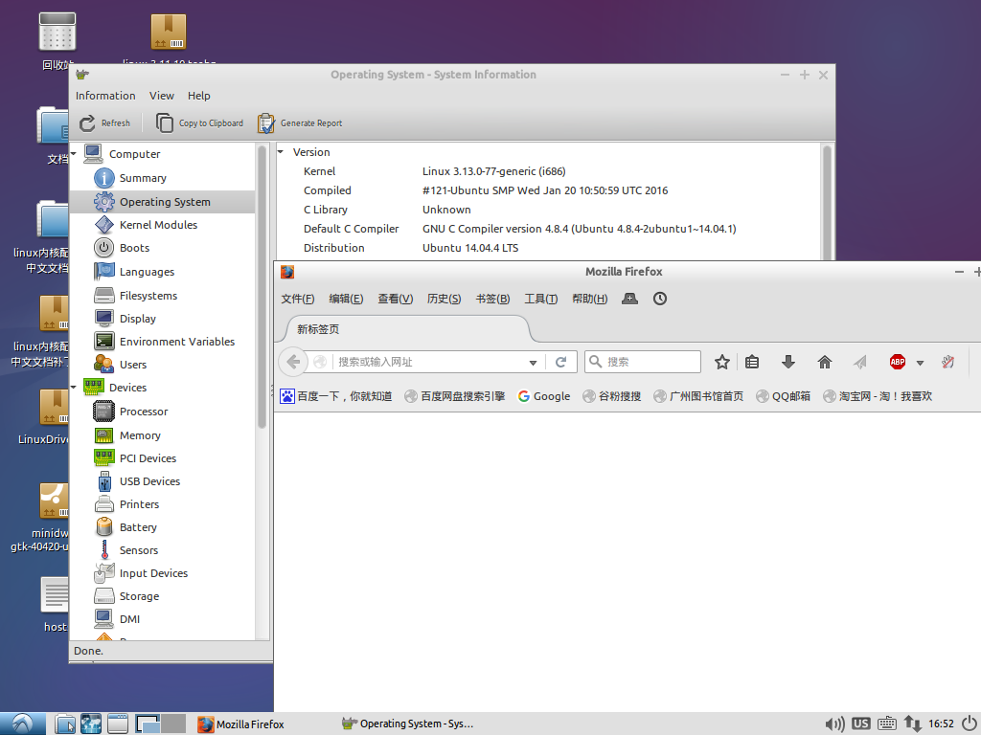Launch the web browser globe taskbar icon
This screenshot has height=735, width=981.
point(91,724)
